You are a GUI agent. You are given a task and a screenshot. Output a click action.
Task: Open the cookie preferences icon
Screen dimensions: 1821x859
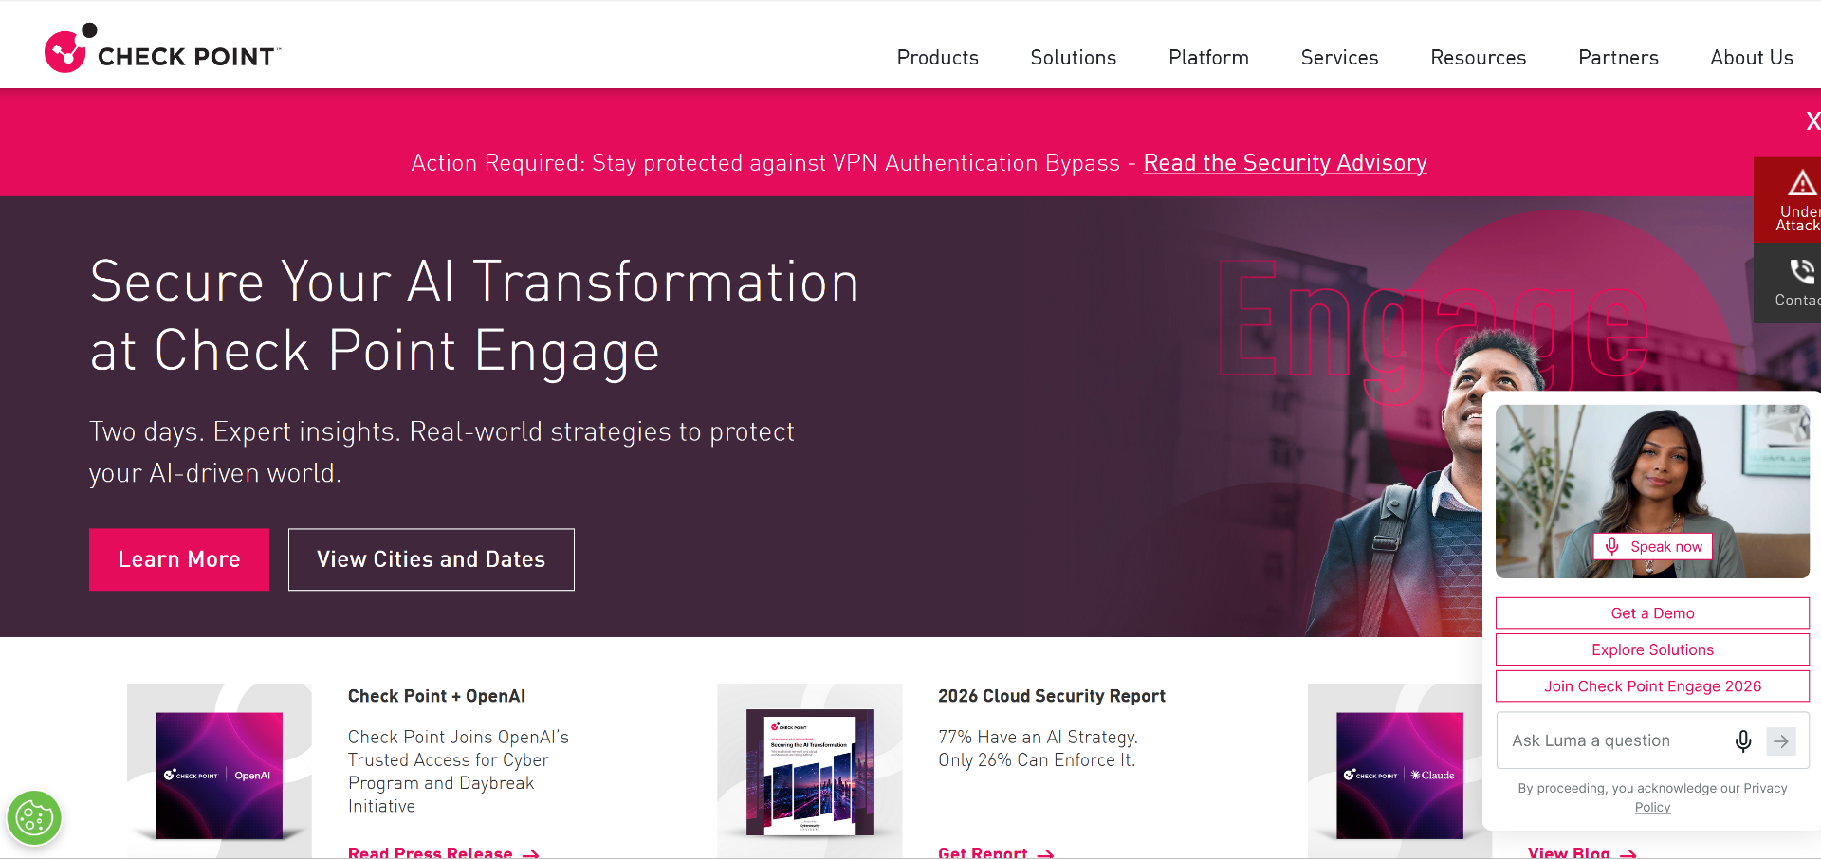[34, 817]
